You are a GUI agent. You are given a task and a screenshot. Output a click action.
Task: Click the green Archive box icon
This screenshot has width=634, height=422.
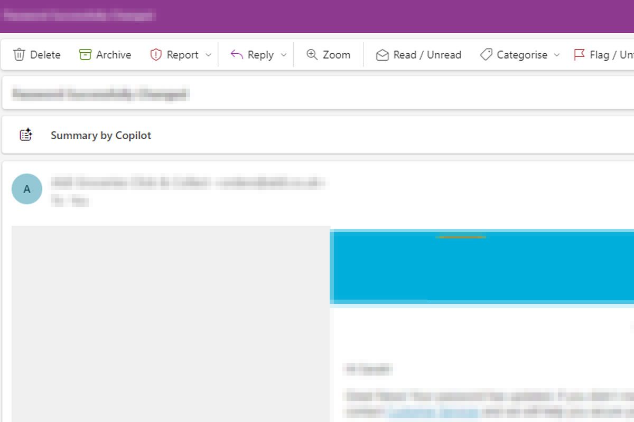(85, 55)
